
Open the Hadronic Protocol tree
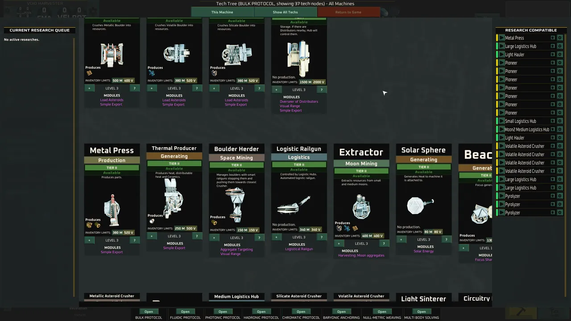coord(261,312)
